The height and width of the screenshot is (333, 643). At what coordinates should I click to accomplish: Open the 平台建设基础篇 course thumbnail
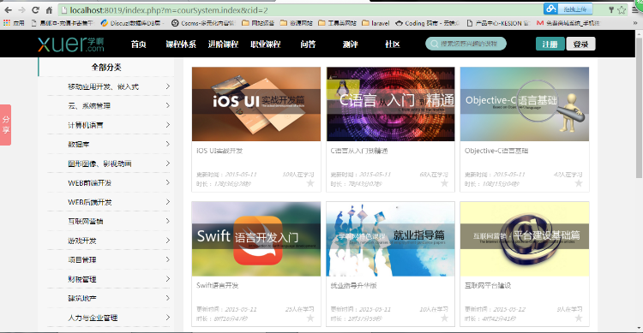(525, 239)
